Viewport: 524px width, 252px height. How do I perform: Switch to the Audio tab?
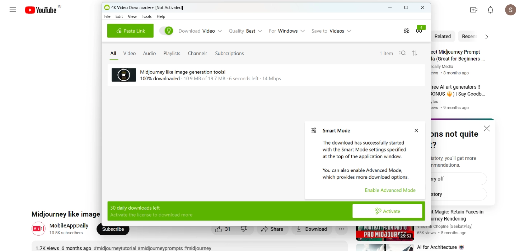(149, 53)
